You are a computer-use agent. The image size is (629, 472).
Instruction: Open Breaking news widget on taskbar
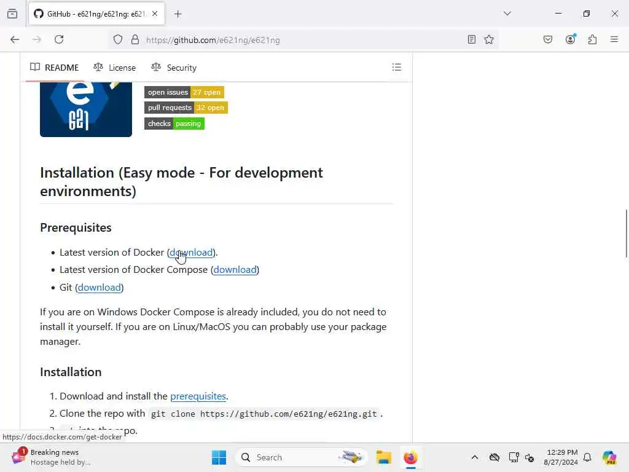click(x=51, y=457)
